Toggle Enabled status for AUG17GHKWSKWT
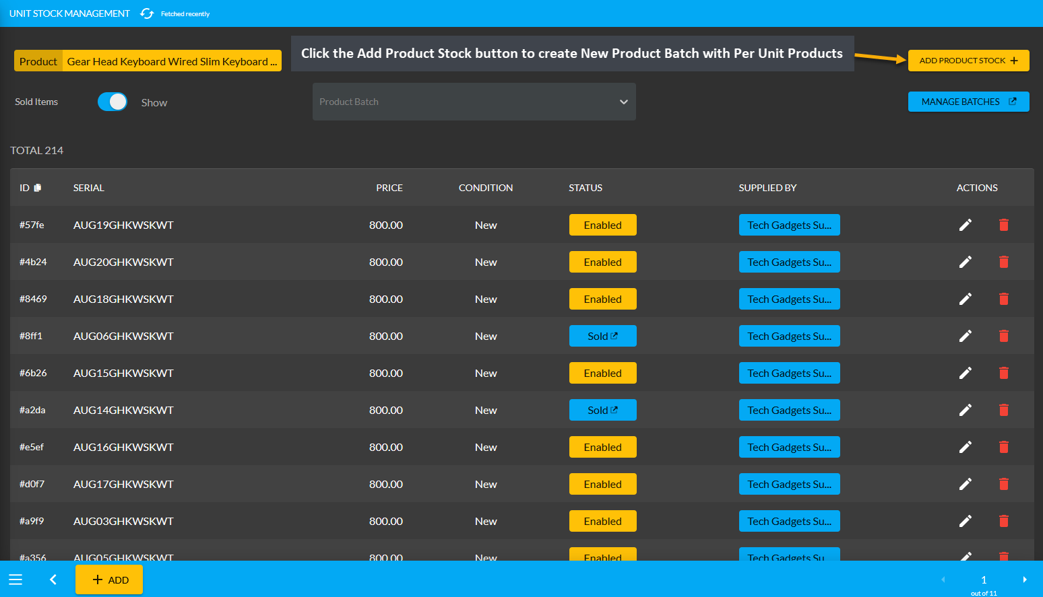 pos(603,484)
